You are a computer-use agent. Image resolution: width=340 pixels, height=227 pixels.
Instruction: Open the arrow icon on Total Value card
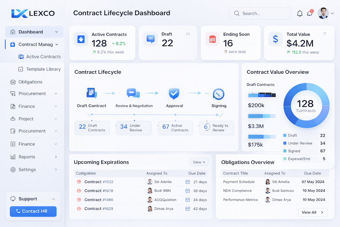[324, 34]
